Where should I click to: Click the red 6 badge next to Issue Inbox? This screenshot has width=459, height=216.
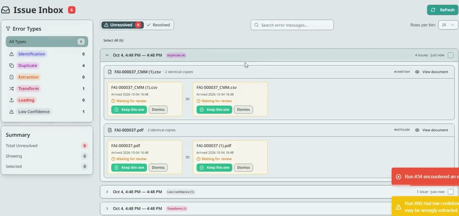72,10
